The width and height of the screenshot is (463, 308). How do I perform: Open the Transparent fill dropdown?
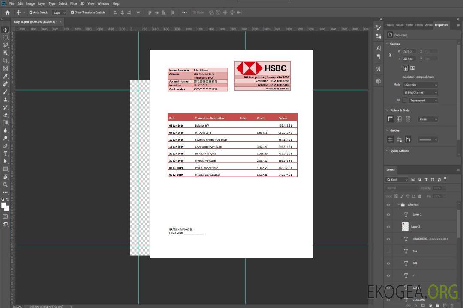pyautogui.click(x=423, y=101)
